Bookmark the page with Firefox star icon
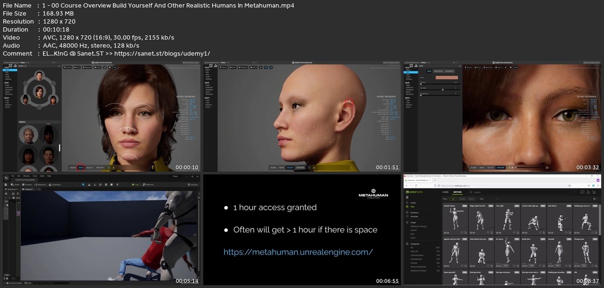Screen dimensions: 604x288 pos(569,186)
